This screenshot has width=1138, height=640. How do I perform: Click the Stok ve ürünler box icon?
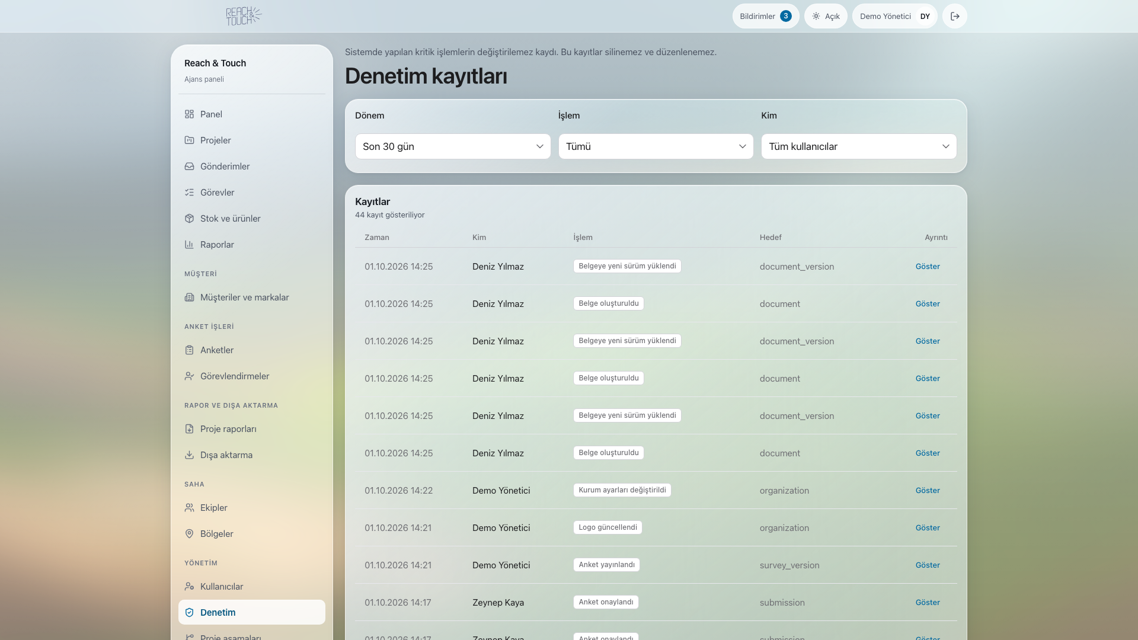click(x=189, y=219)
